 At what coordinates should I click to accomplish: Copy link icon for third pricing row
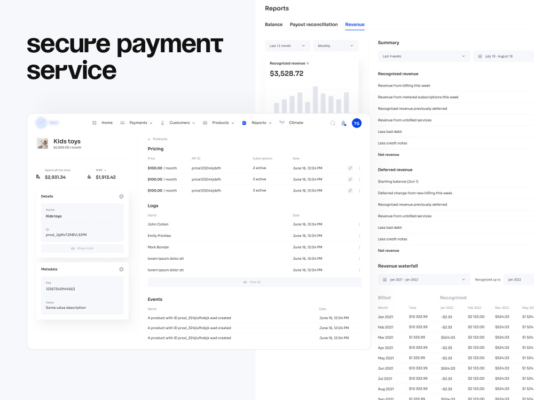coord(350,190)
